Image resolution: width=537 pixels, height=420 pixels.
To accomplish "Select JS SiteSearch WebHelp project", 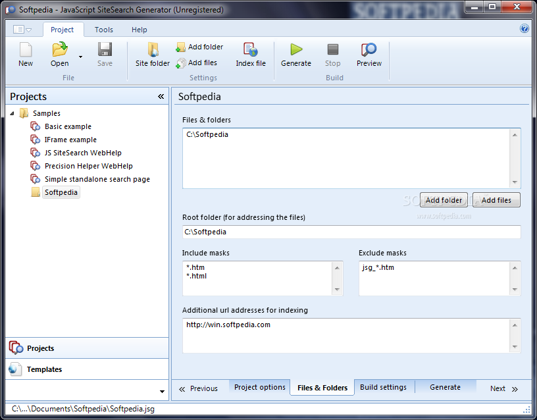I will click(x=83, y=153).
